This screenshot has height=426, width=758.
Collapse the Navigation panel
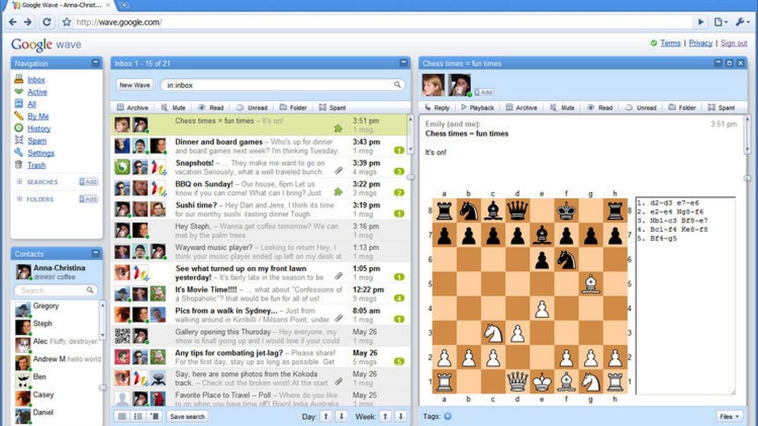(x=95, y=63)
